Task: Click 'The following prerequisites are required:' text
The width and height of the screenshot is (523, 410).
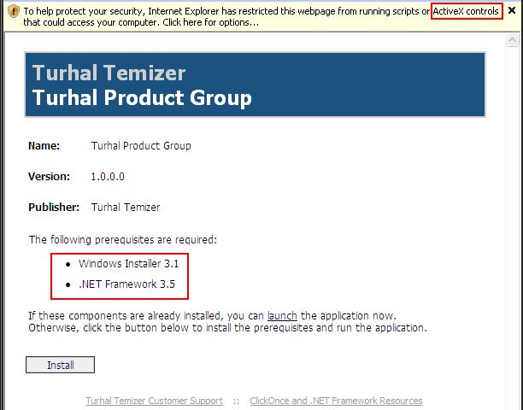Action: (x=123, y=240)
